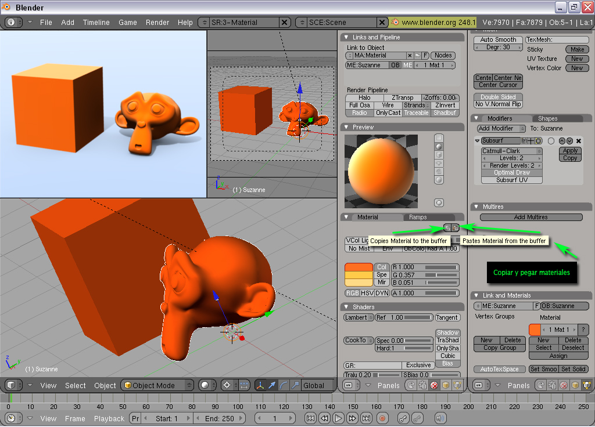
Task: Play the timeline animation
Action: point(338,419)
